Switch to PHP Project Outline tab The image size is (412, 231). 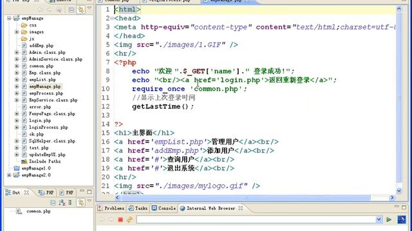[46, 193]
